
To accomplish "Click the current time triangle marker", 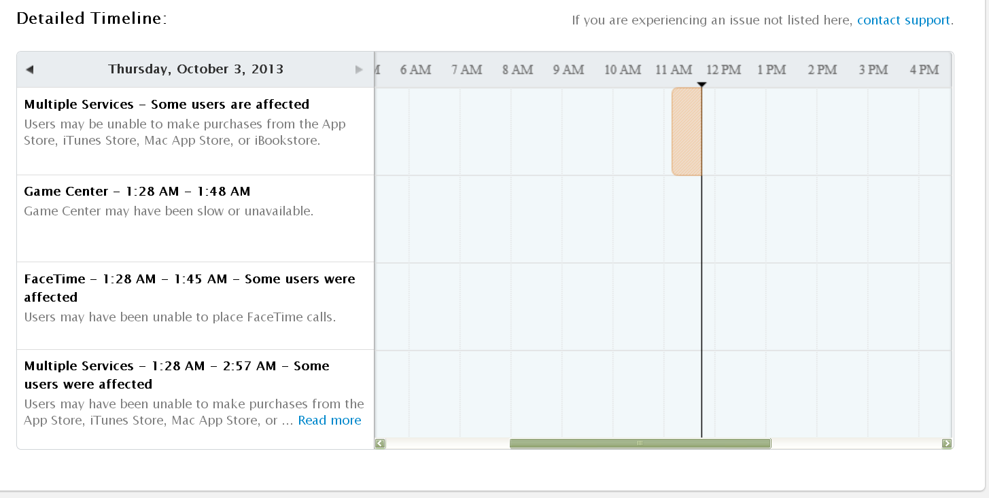I will pyautogui.click(x=701, y=84).
